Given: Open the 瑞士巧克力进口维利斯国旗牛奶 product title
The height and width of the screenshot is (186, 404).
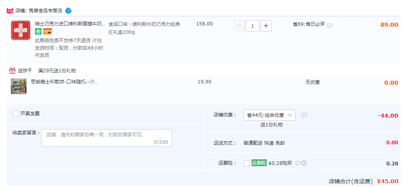Looking at the screenshot, I should click(x=70, y=24).
